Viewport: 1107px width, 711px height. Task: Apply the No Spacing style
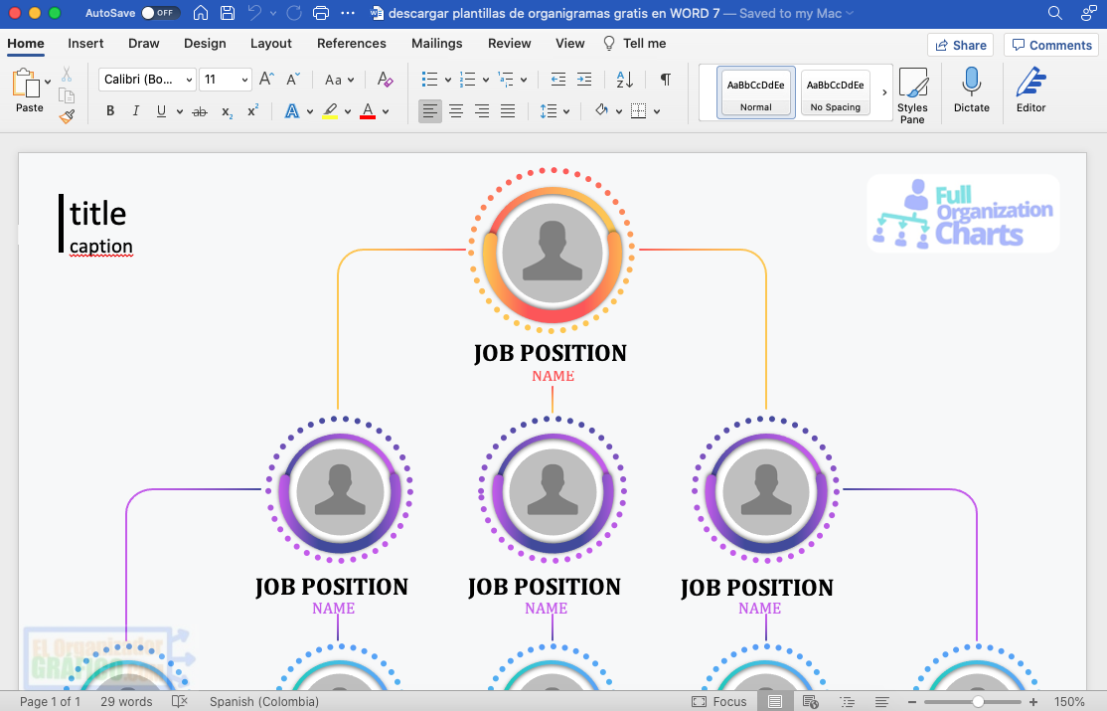(835, 92)
